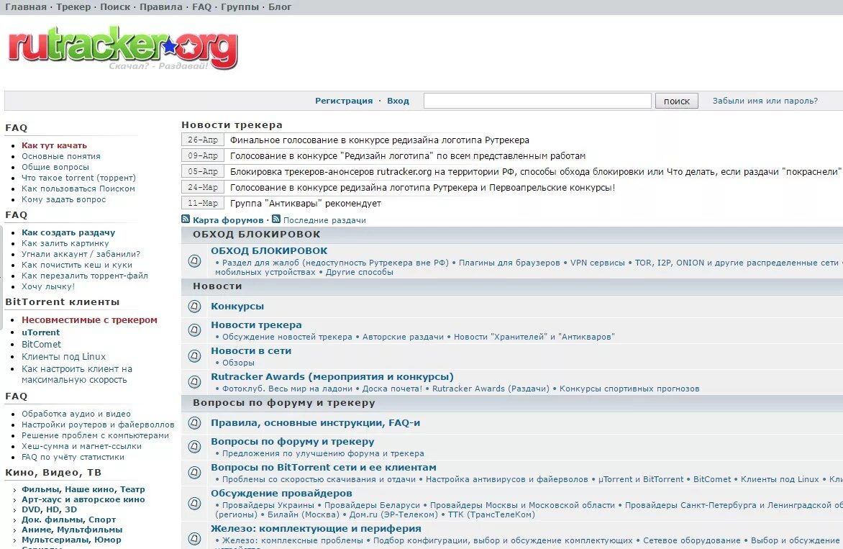Open BitComet sidebar link
Screen dimensions: 843x549
click(x=41, y=344)
